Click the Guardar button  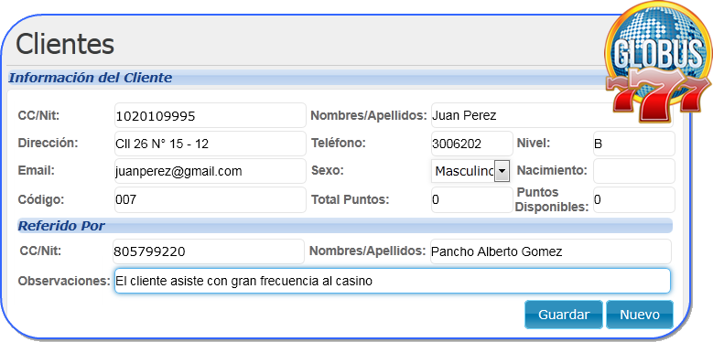tap(564, 315)
